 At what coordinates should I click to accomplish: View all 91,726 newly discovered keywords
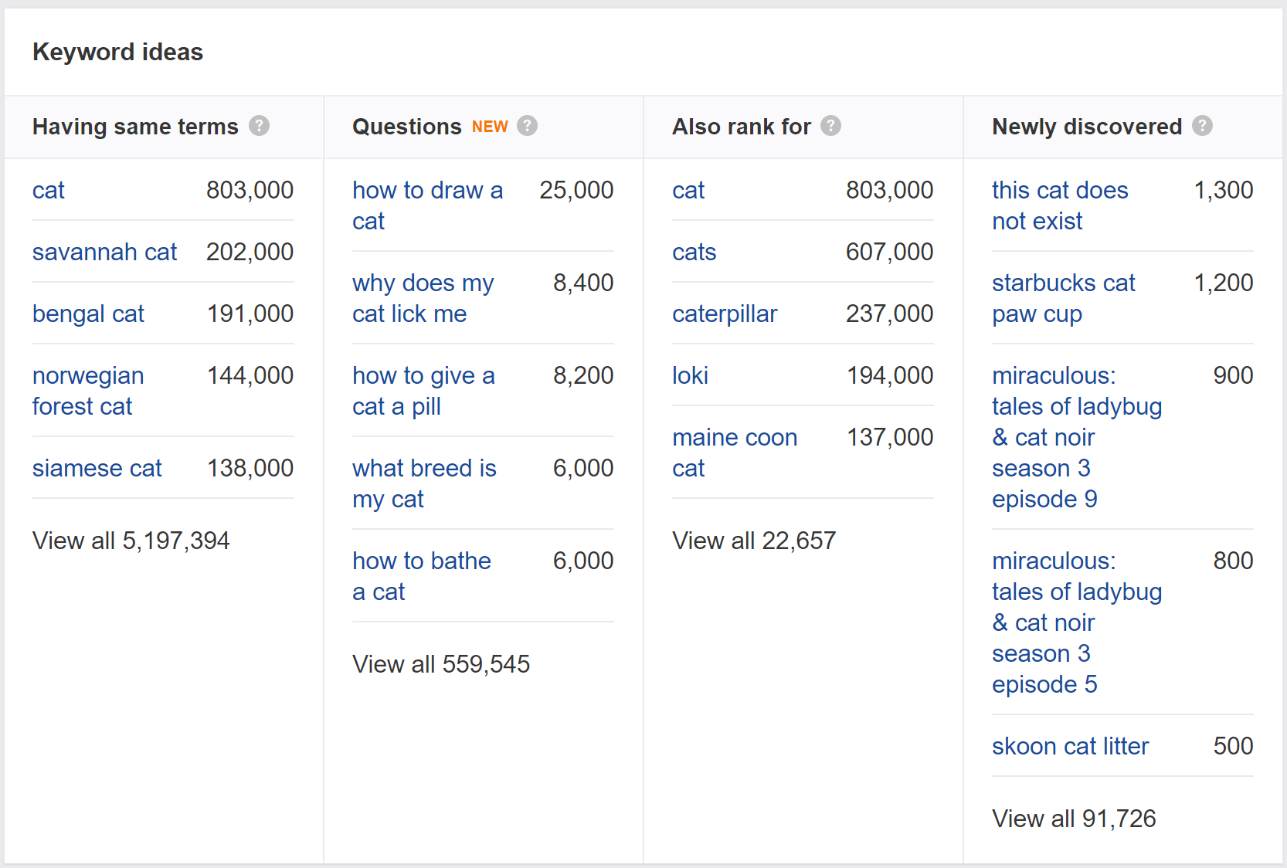1073,819
